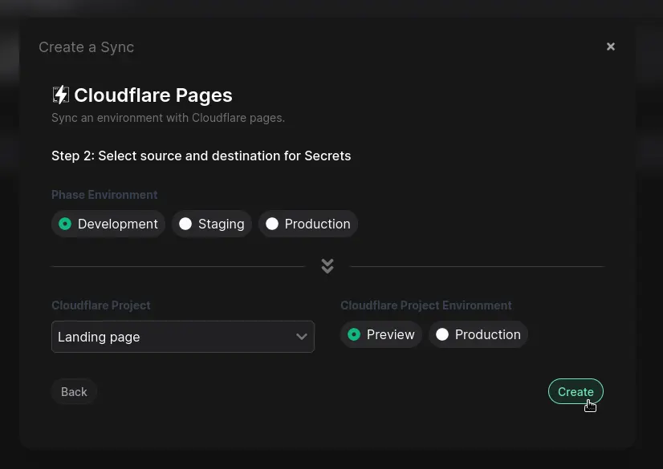Click the Phase Environment label
Screen dimensions: 663x469
104,195
